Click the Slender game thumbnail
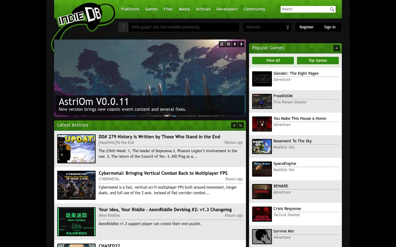The image size is (396, 247). click(262, 79)
